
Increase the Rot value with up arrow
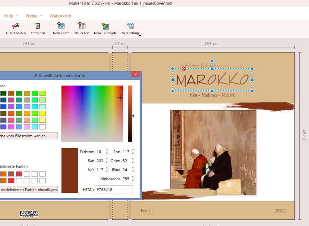point(133,150)
